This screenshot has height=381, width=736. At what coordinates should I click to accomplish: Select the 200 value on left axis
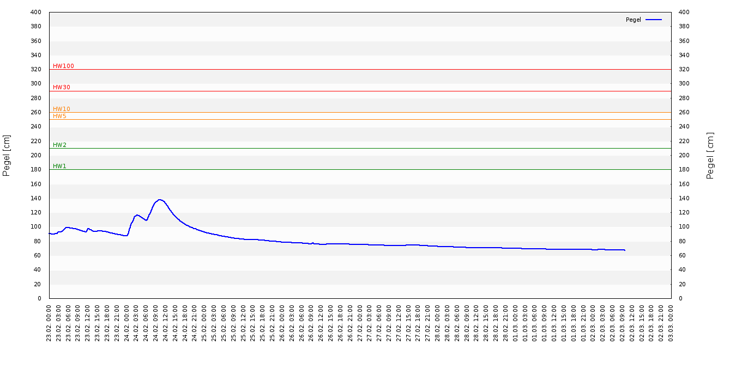[x=36, y=155]
